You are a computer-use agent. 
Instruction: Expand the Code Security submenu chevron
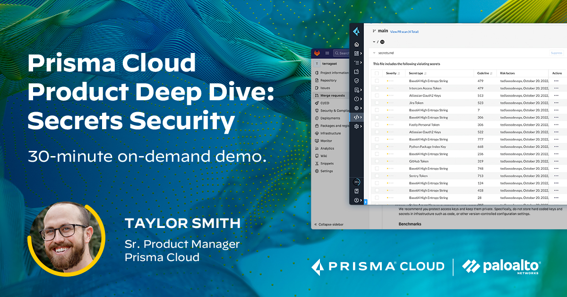[x=361, y=117]
